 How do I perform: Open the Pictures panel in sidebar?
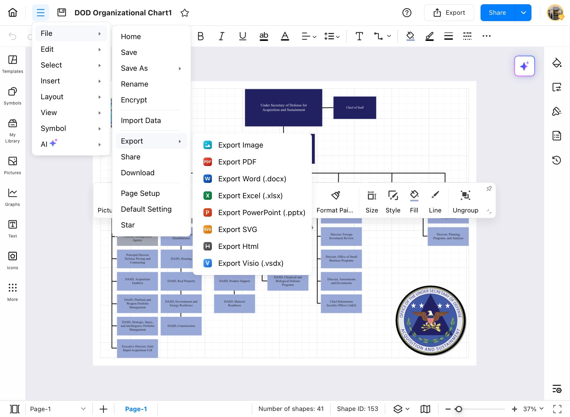(x=12, y=165)
